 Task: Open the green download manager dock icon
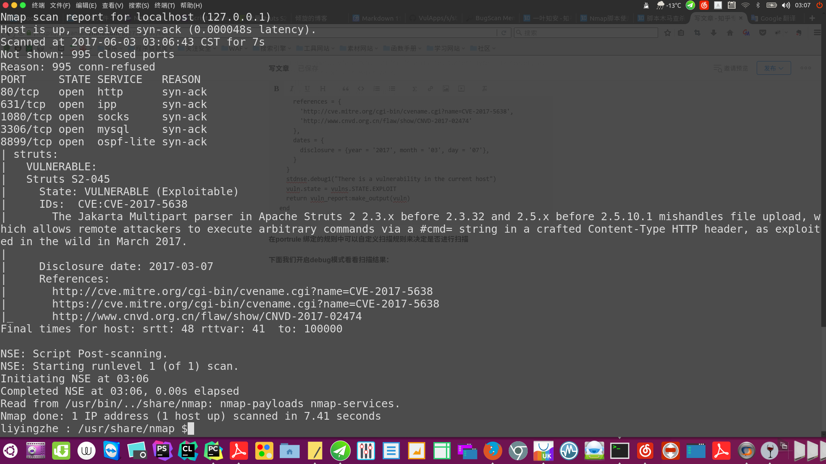61,451
